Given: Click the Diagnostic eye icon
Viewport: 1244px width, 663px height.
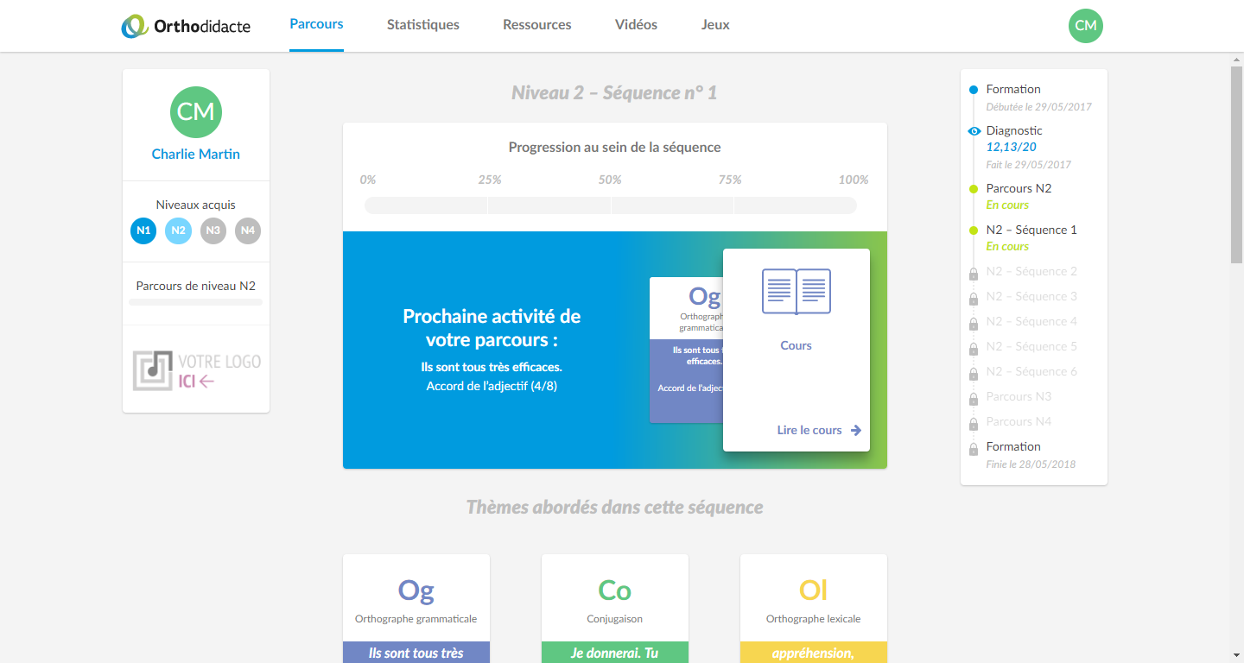Looking at the screenshot, I should click(x=974, y=131).
